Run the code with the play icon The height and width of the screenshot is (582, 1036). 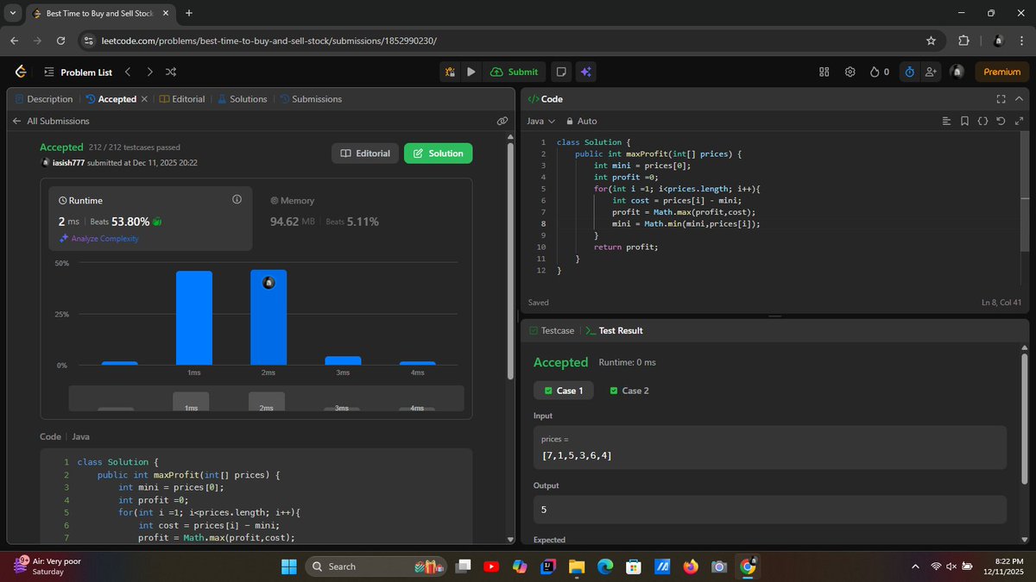(x=471, y=72)
